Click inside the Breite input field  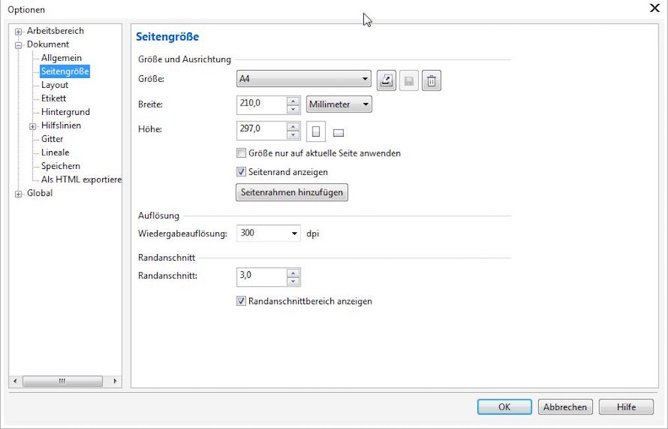[x=261, y=104]
